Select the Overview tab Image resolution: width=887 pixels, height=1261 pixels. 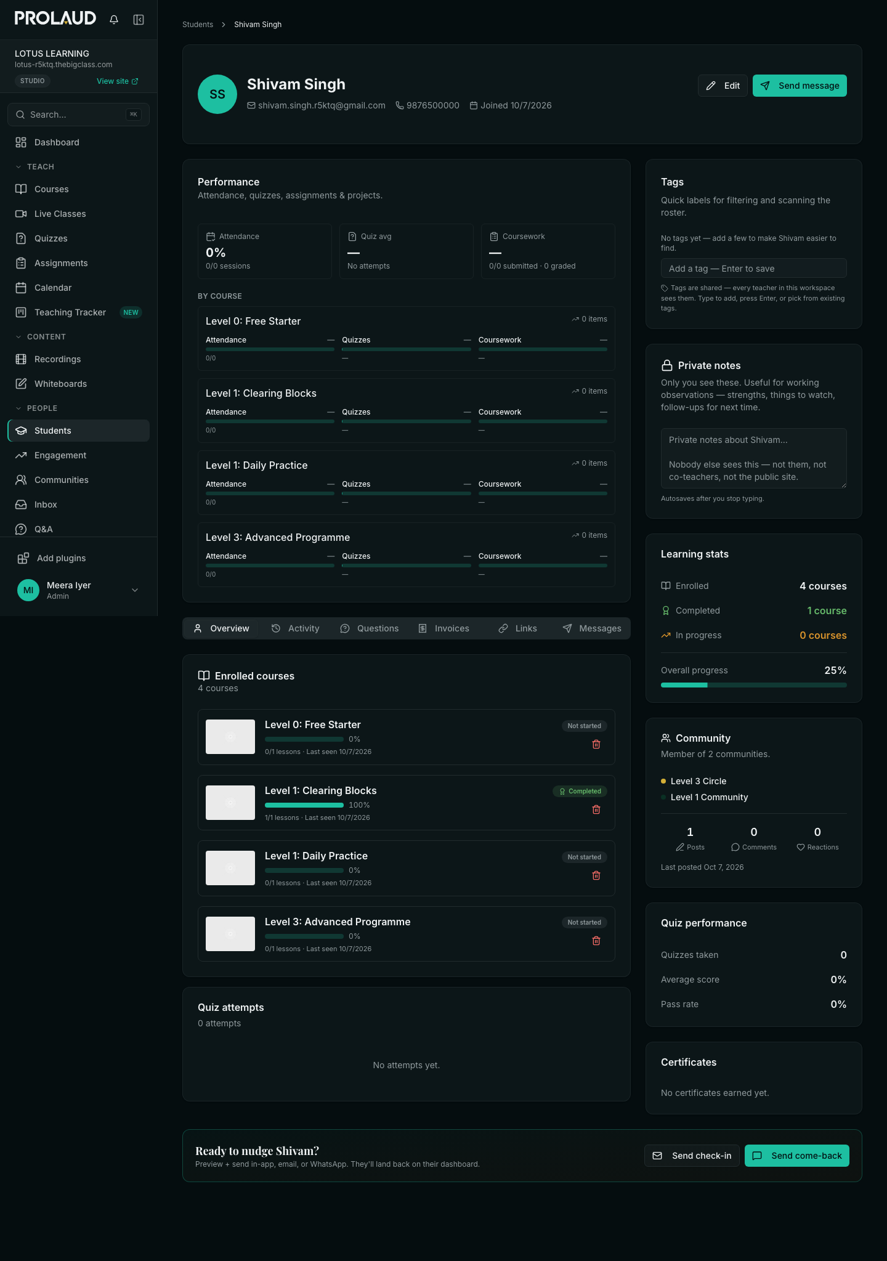tap(221, 628)
